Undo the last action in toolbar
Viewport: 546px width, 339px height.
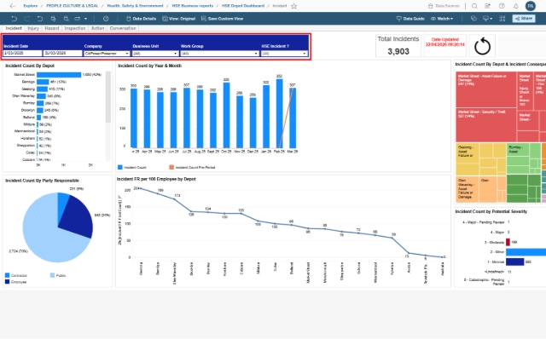pos(14,19)
